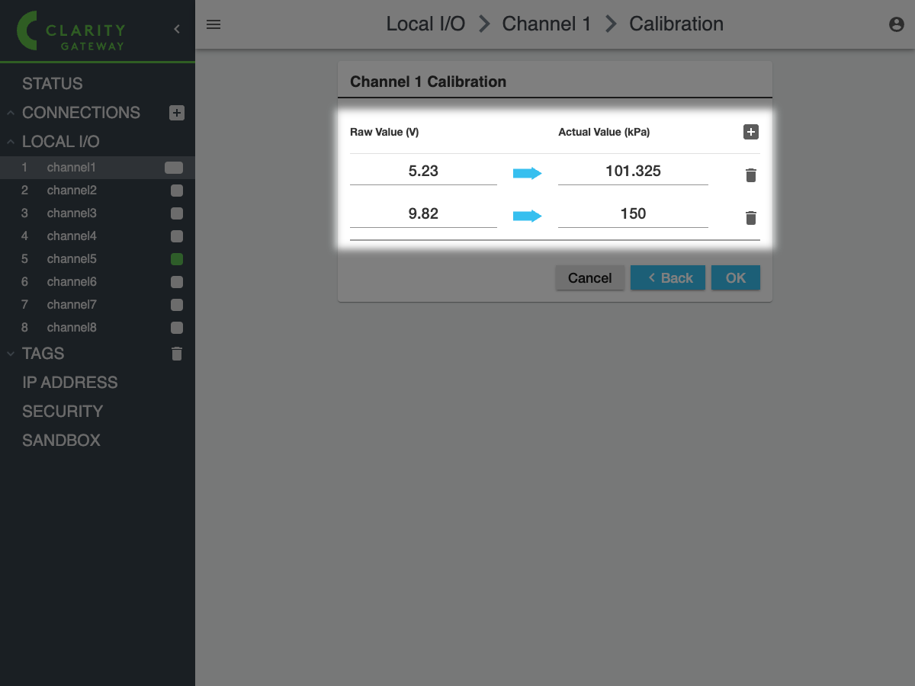915x686 pixels.
Task: Add a new calibration point row
Action: [751, 132]
